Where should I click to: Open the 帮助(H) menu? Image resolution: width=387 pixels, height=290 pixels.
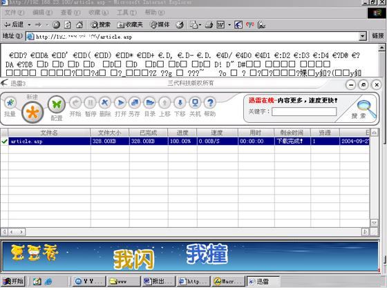(x=155, y=12)
